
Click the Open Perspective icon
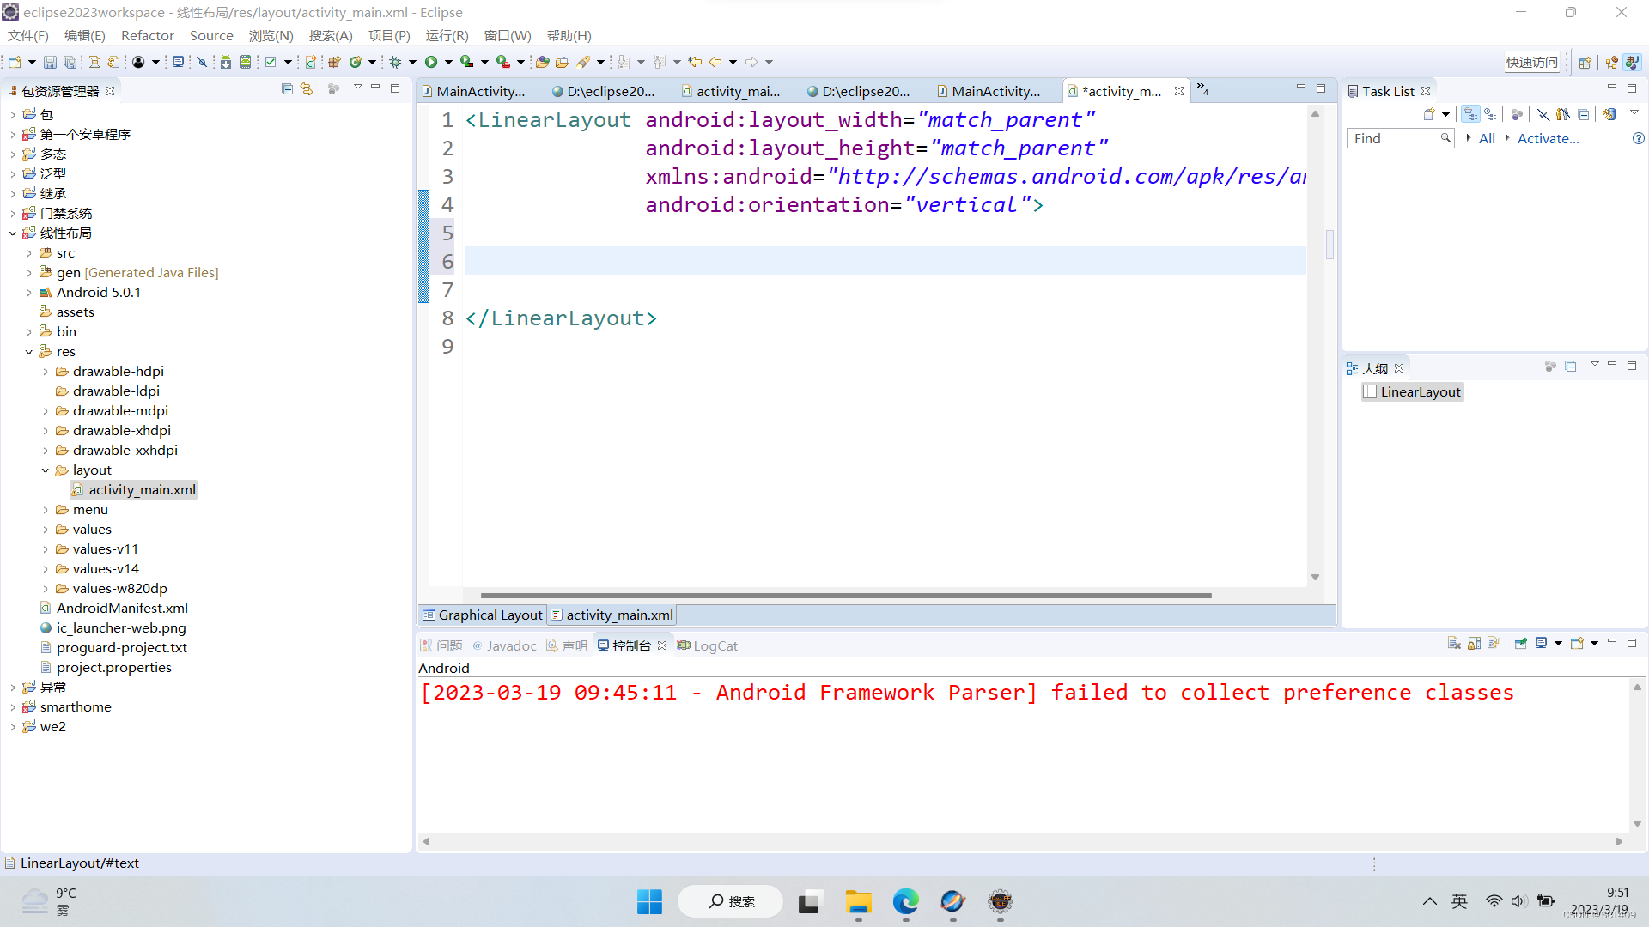coord(1585,62)
